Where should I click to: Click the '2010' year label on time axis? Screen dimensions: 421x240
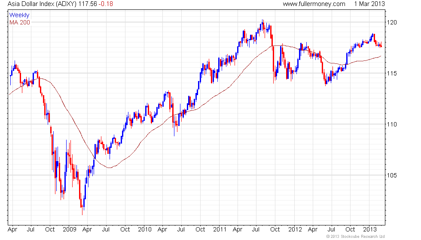tap(145, 230)
